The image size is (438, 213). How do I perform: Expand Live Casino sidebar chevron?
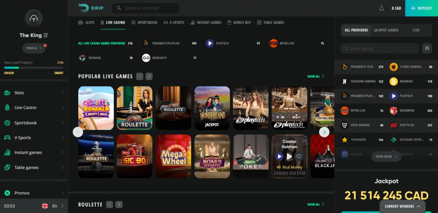[62, 108]
